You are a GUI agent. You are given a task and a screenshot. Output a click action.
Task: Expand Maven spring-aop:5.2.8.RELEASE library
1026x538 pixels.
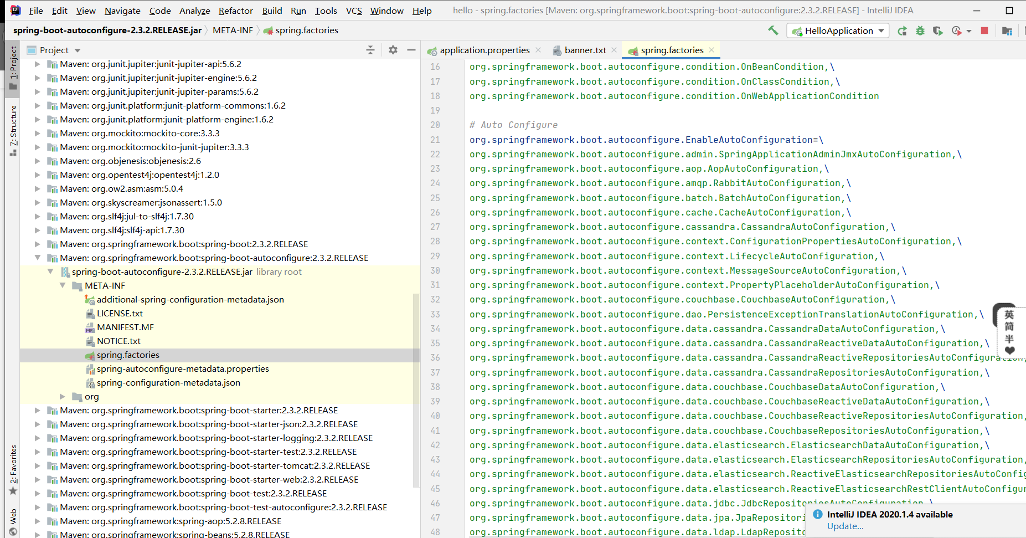click(38, 521)
